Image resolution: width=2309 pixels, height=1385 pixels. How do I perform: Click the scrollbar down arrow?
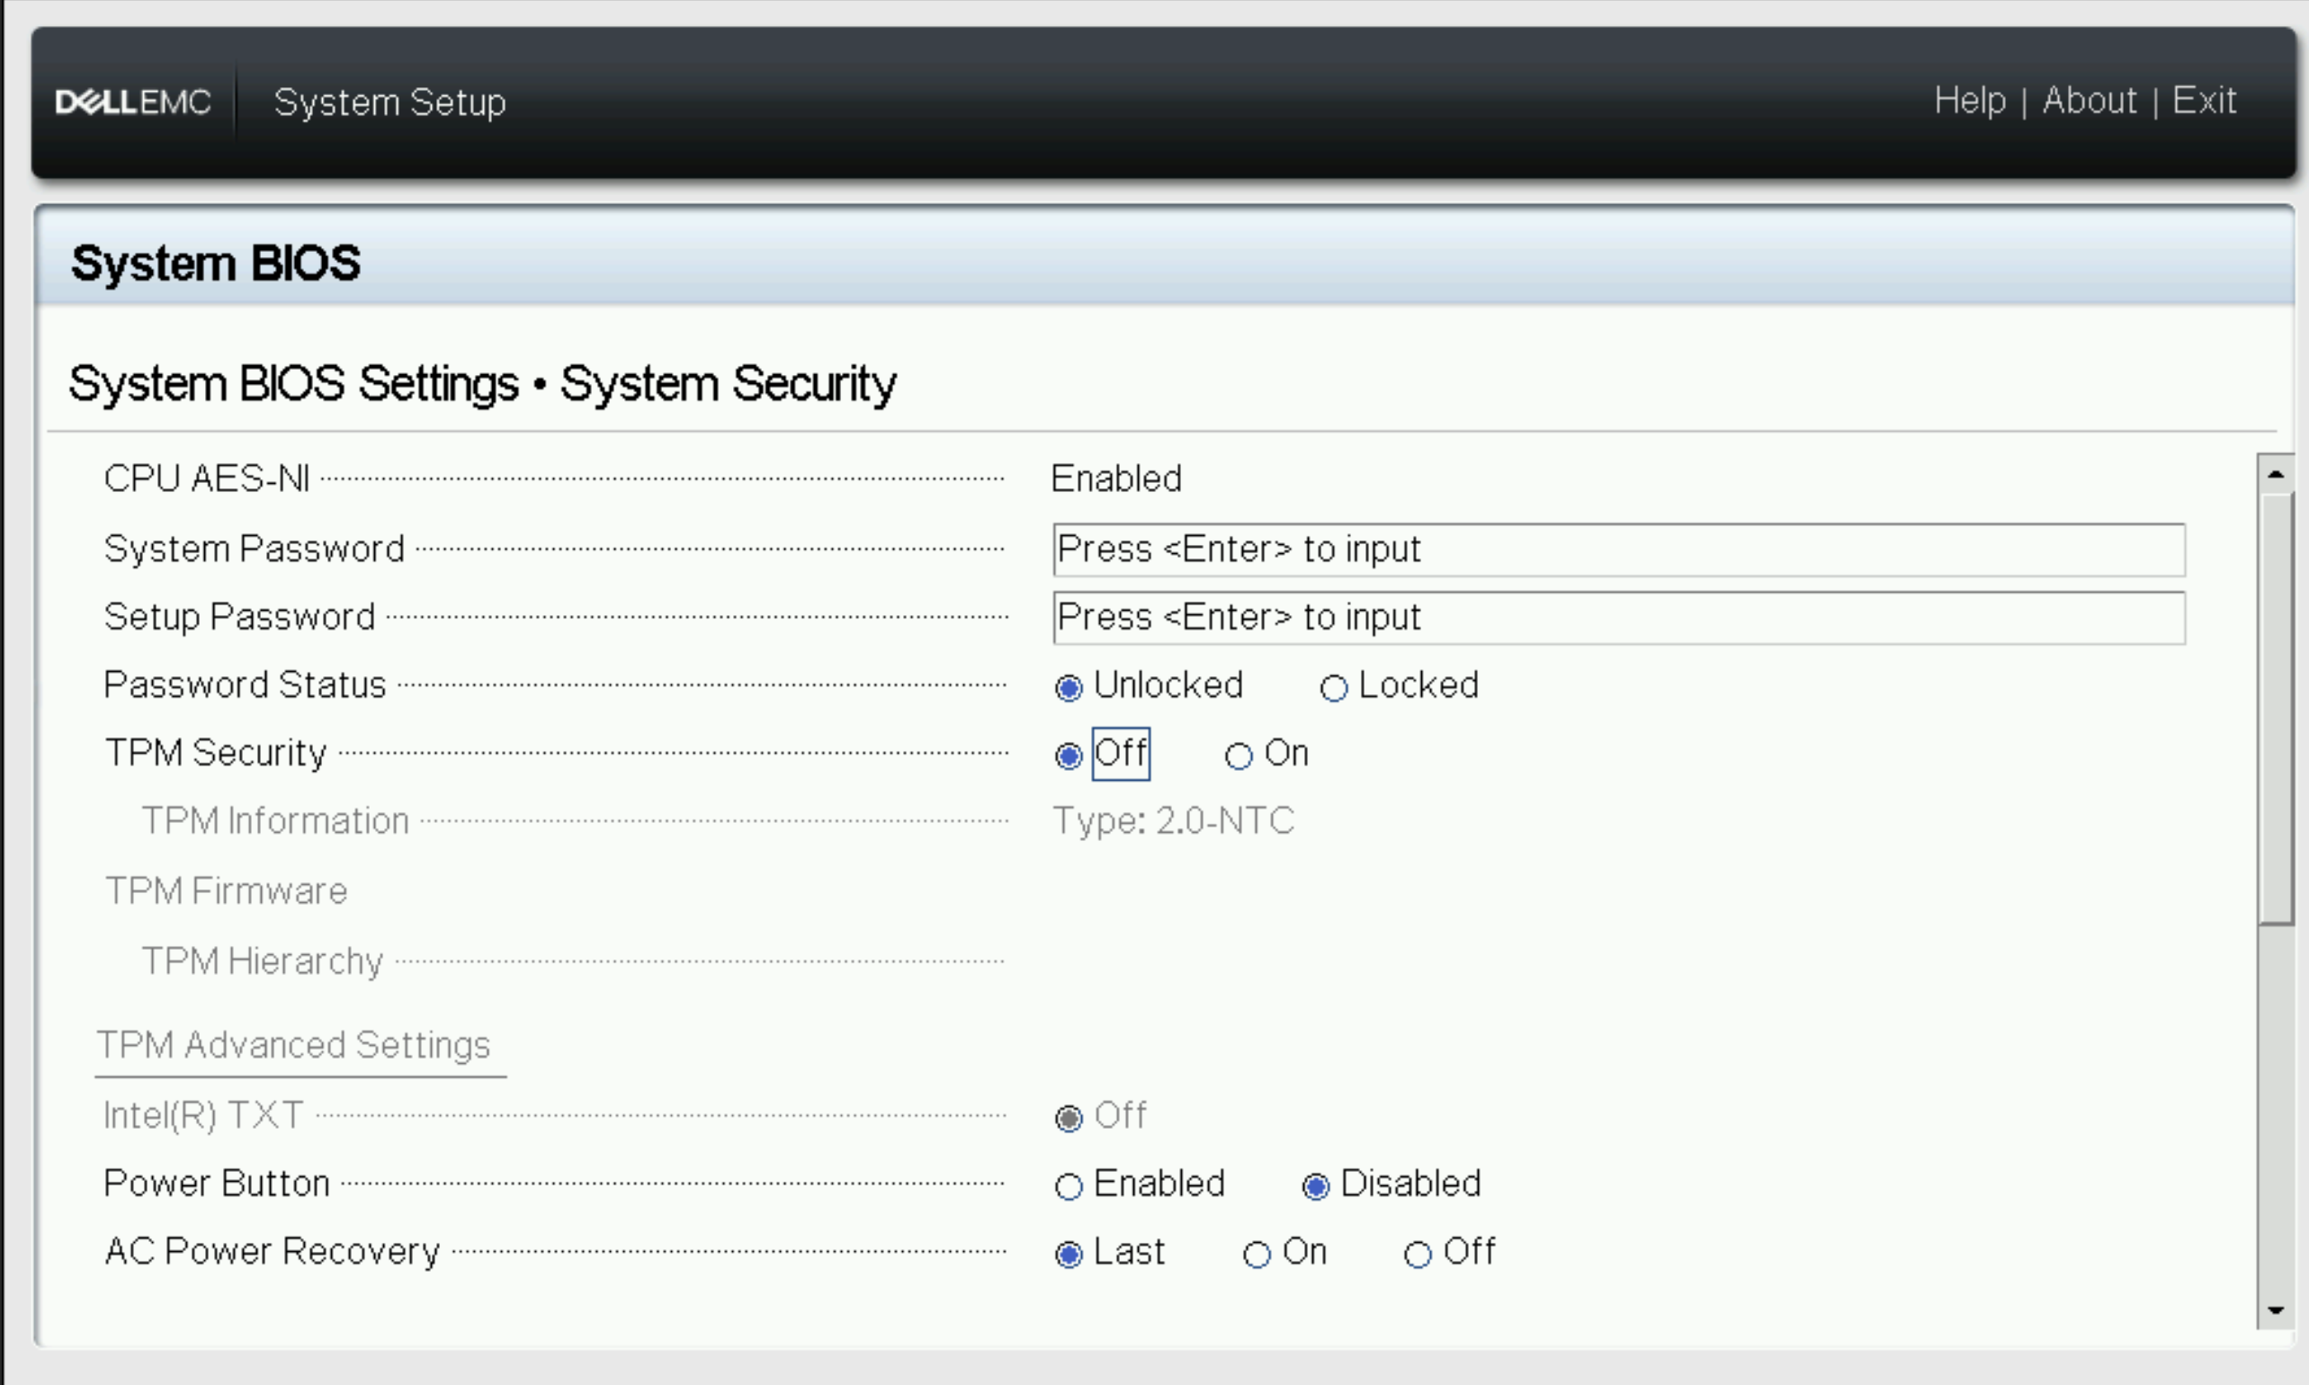[2278, 1311]
